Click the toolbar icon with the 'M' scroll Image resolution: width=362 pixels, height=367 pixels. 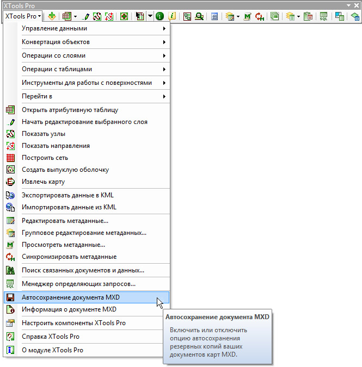point(248,16)
